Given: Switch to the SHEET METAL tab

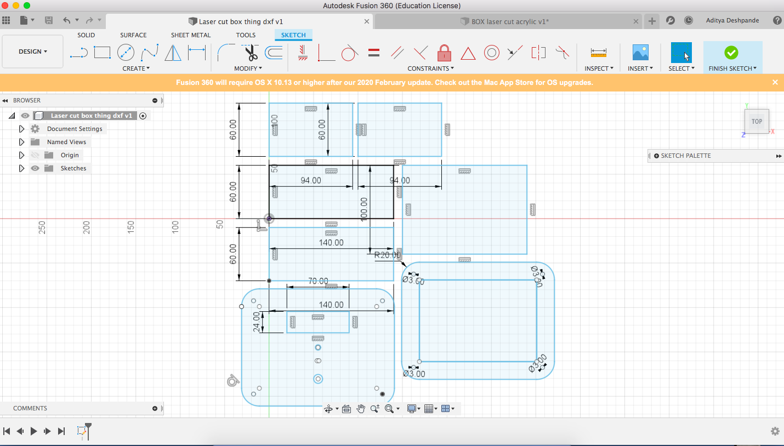Looking at the screenshot, I should tap(191, 35).
